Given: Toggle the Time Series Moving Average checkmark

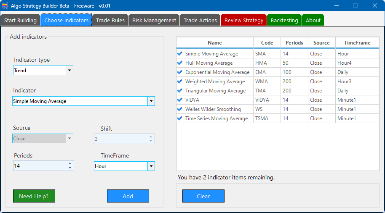Looking at the screenshot, I should pyautogui.click(x=180, y=118).
